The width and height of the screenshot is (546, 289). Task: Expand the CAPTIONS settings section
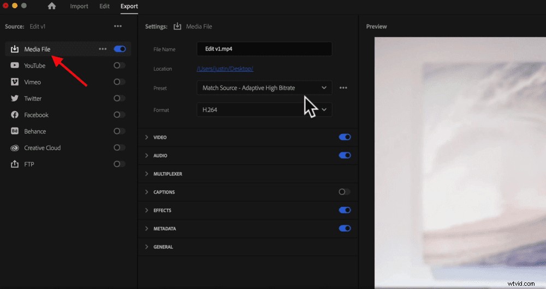click(146, 192)
